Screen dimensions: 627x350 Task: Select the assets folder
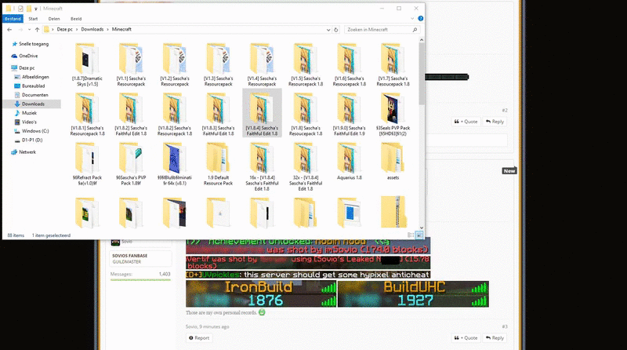click(393, 161)
